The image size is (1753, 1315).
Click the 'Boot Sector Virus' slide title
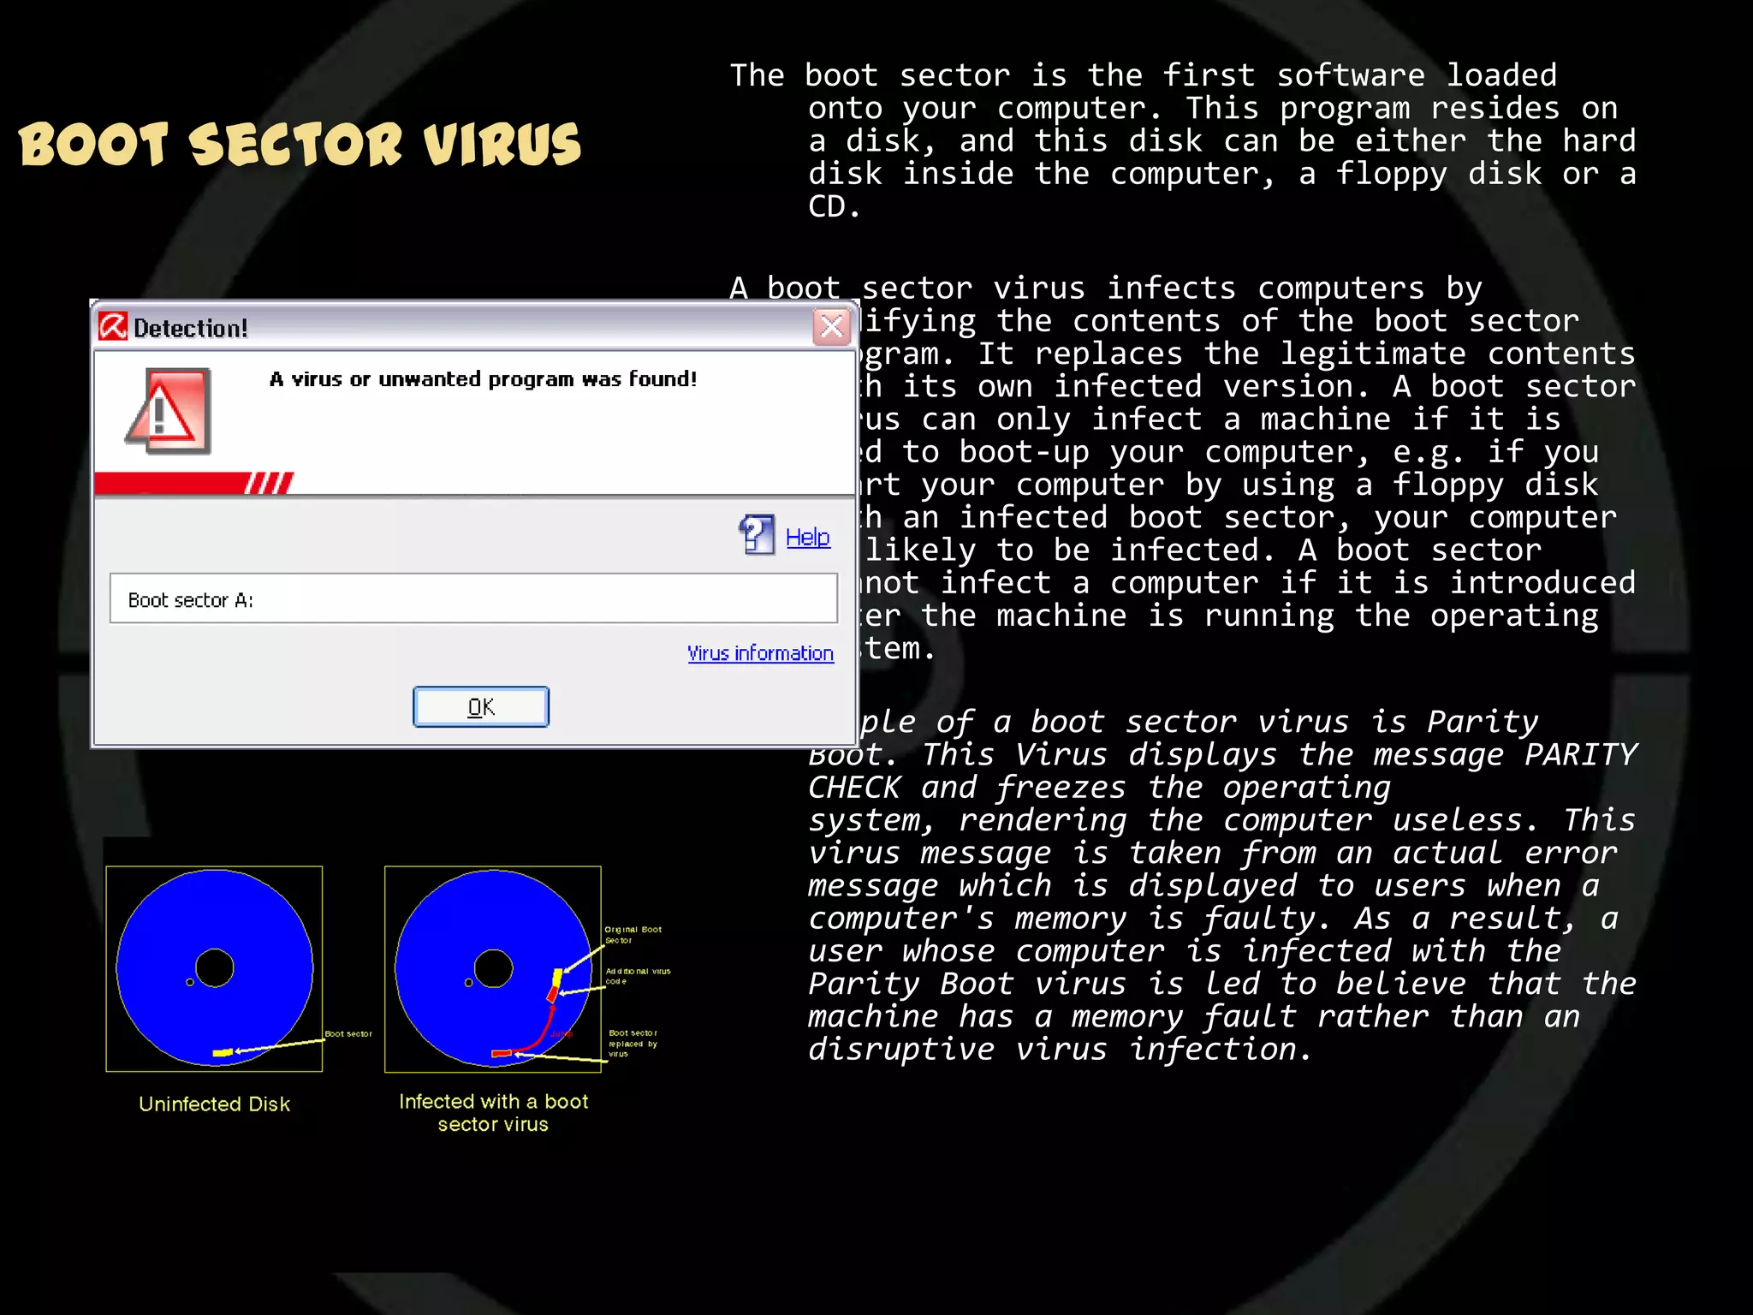[x=300, y=144]
